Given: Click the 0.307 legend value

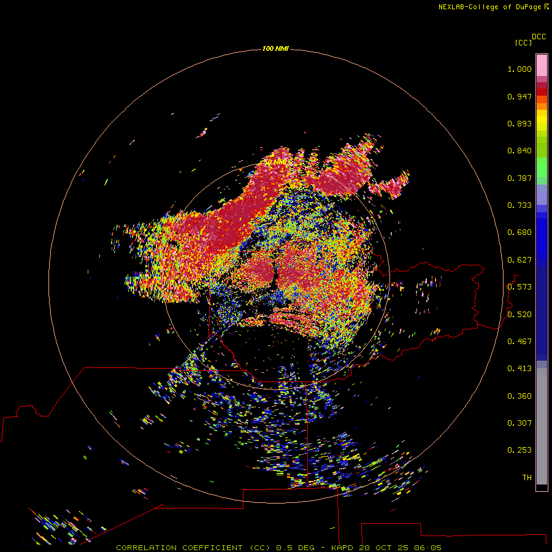Looking at the screenshot, I should click(519, 423).
